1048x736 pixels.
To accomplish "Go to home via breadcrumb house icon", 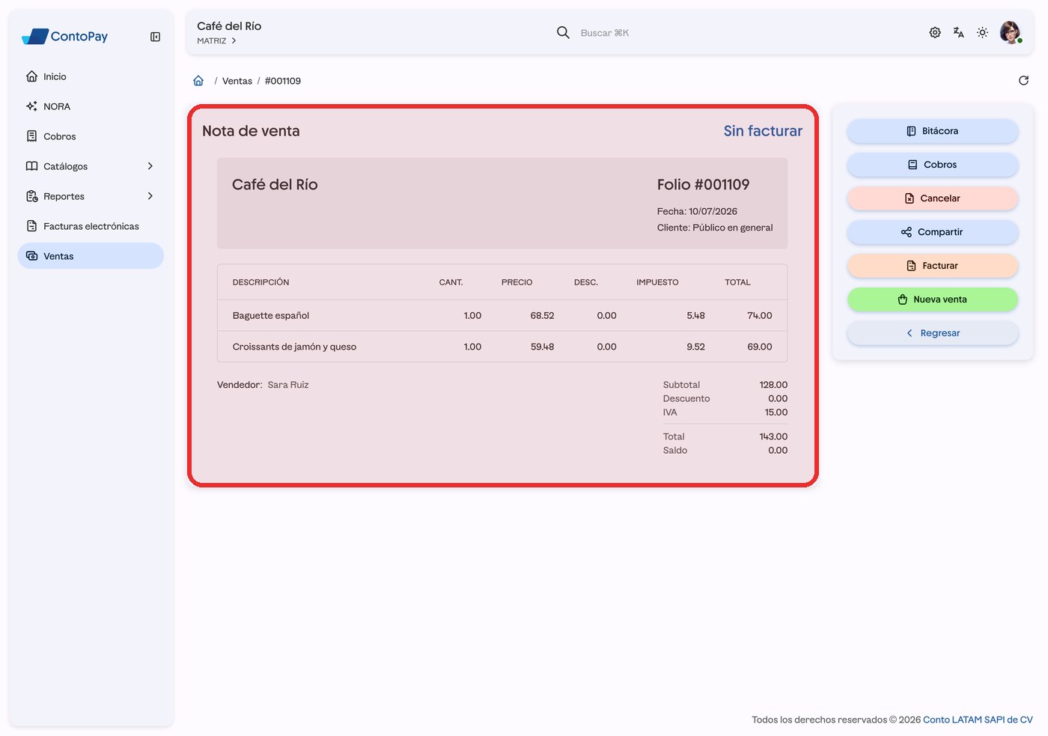I will click(x=198, y=81).
